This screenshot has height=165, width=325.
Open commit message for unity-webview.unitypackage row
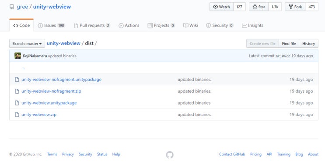pyautogui.click(x=194, y=103)
